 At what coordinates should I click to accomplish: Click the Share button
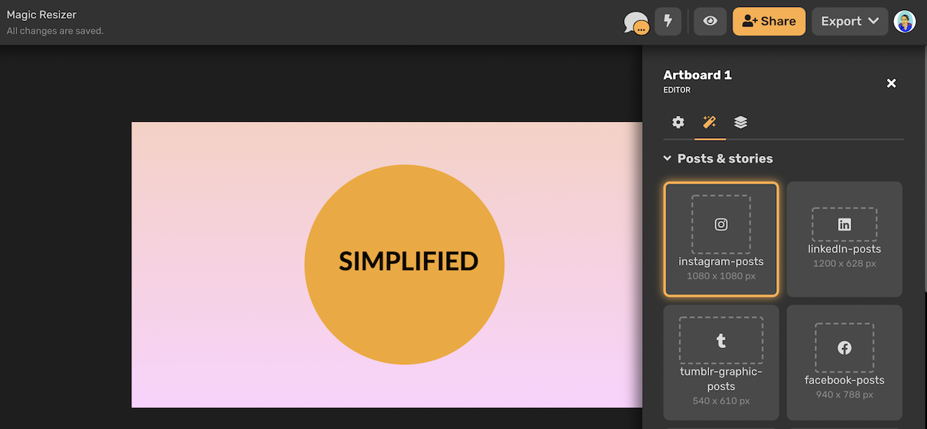click(769, 22)
